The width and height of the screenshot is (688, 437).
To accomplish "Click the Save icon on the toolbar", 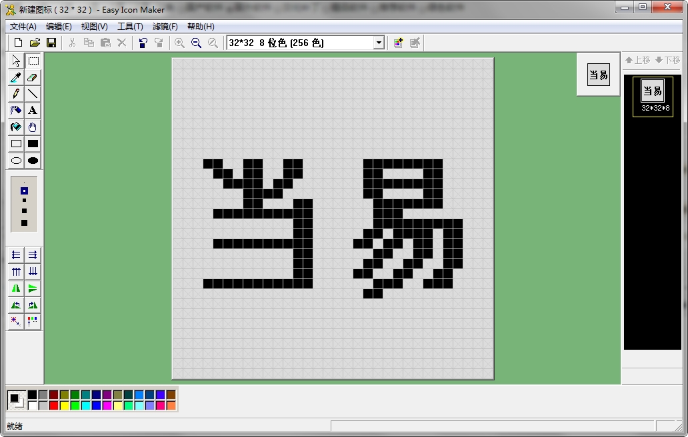I will (x=51, y=42).
